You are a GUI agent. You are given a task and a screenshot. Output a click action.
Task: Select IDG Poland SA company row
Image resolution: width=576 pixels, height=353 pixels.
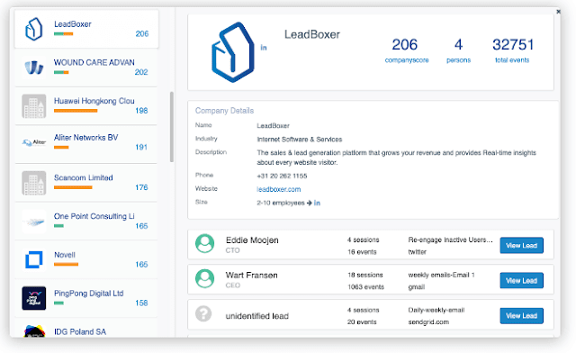[86, 329]
